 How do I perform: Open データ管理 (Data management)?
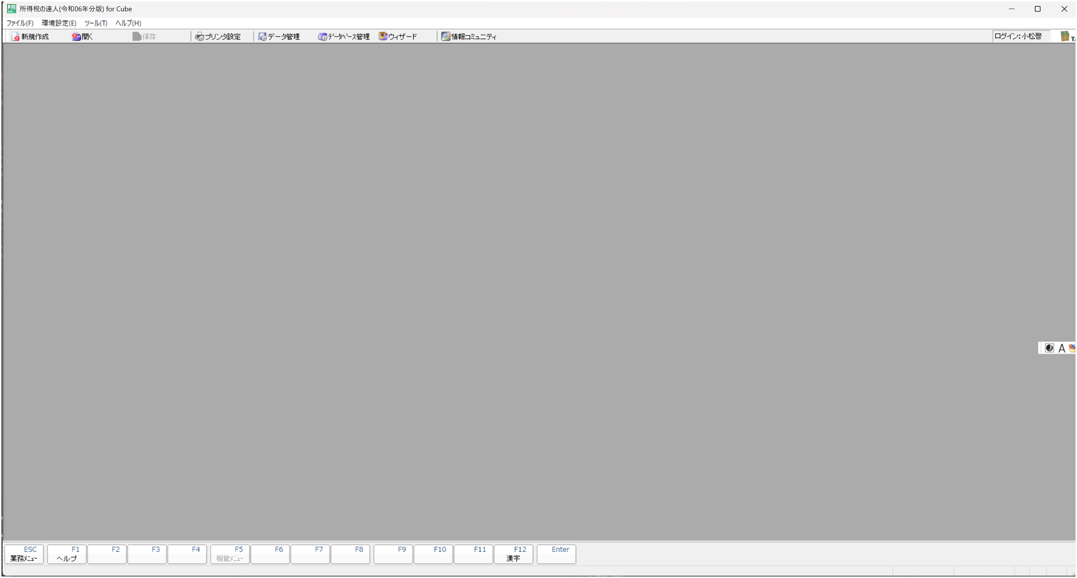(x=279, y=37)
